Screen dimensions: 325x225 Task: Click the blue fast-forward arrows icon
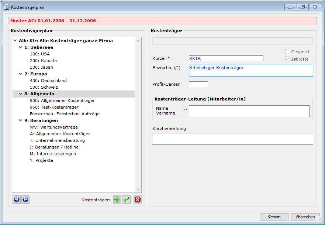[25, 200]
